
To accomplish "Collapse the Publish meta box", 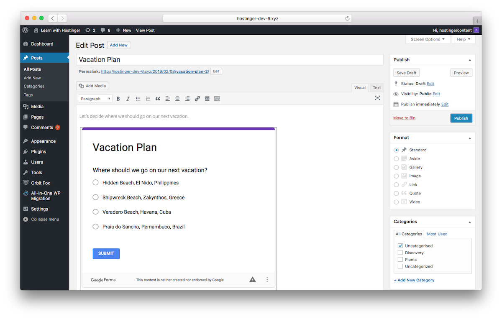I will [x=469, y=60].
